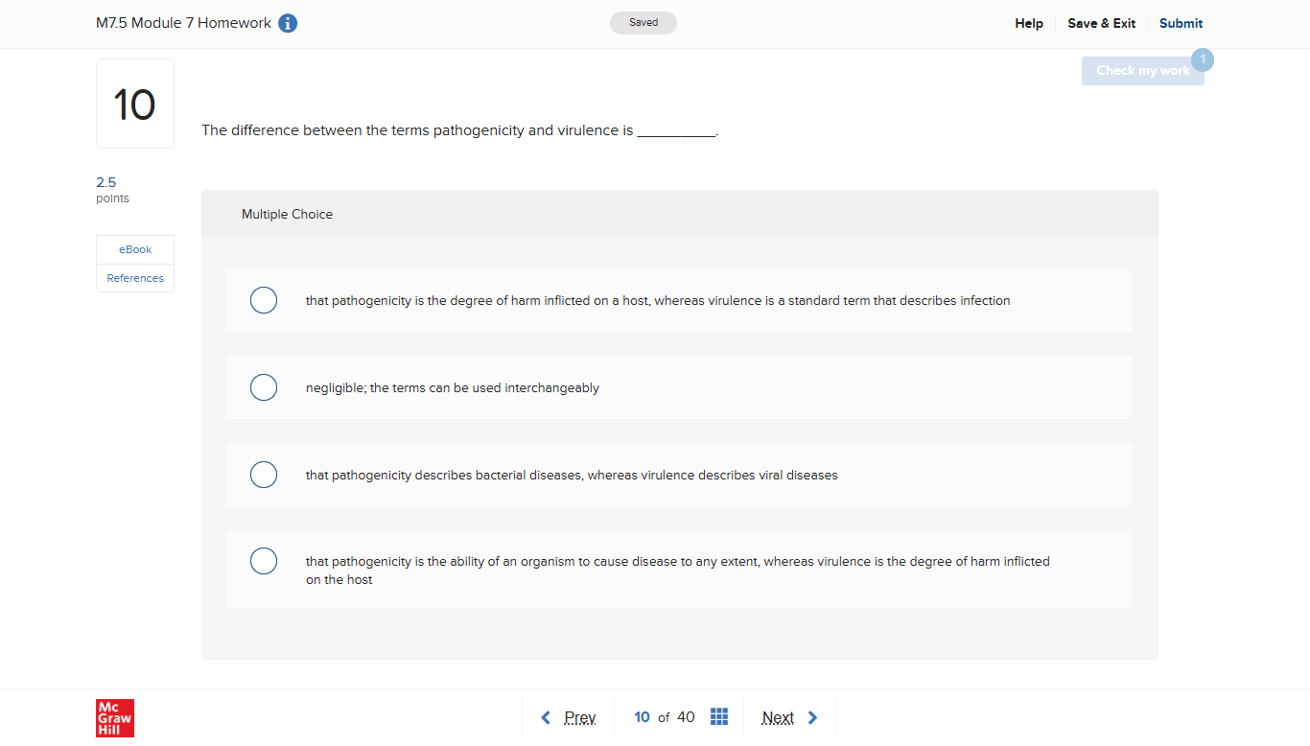
Task: Open the question navigator grid icon
Action: [719, 716]
